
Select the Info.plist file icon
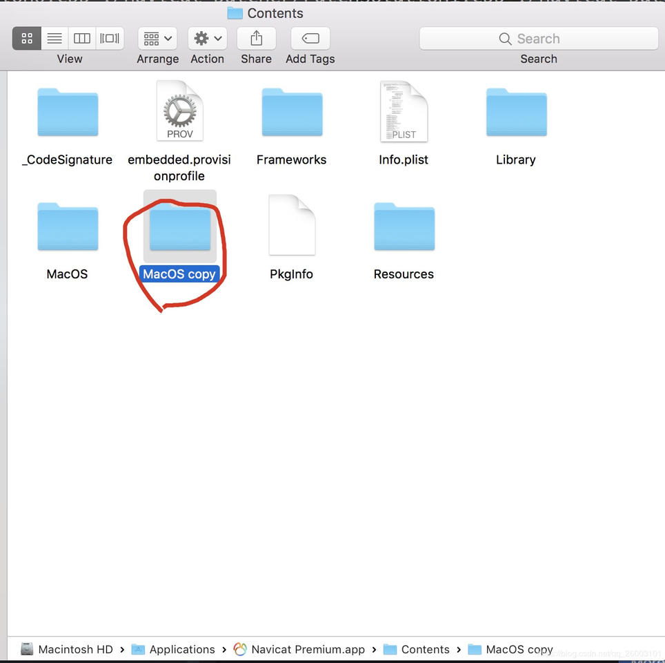point(404,111)
